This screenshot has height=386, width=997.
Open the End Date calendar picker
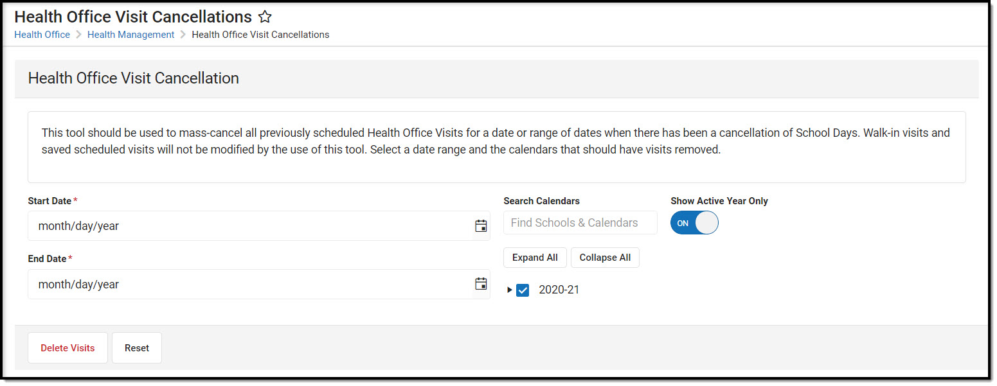pos(481,284)
